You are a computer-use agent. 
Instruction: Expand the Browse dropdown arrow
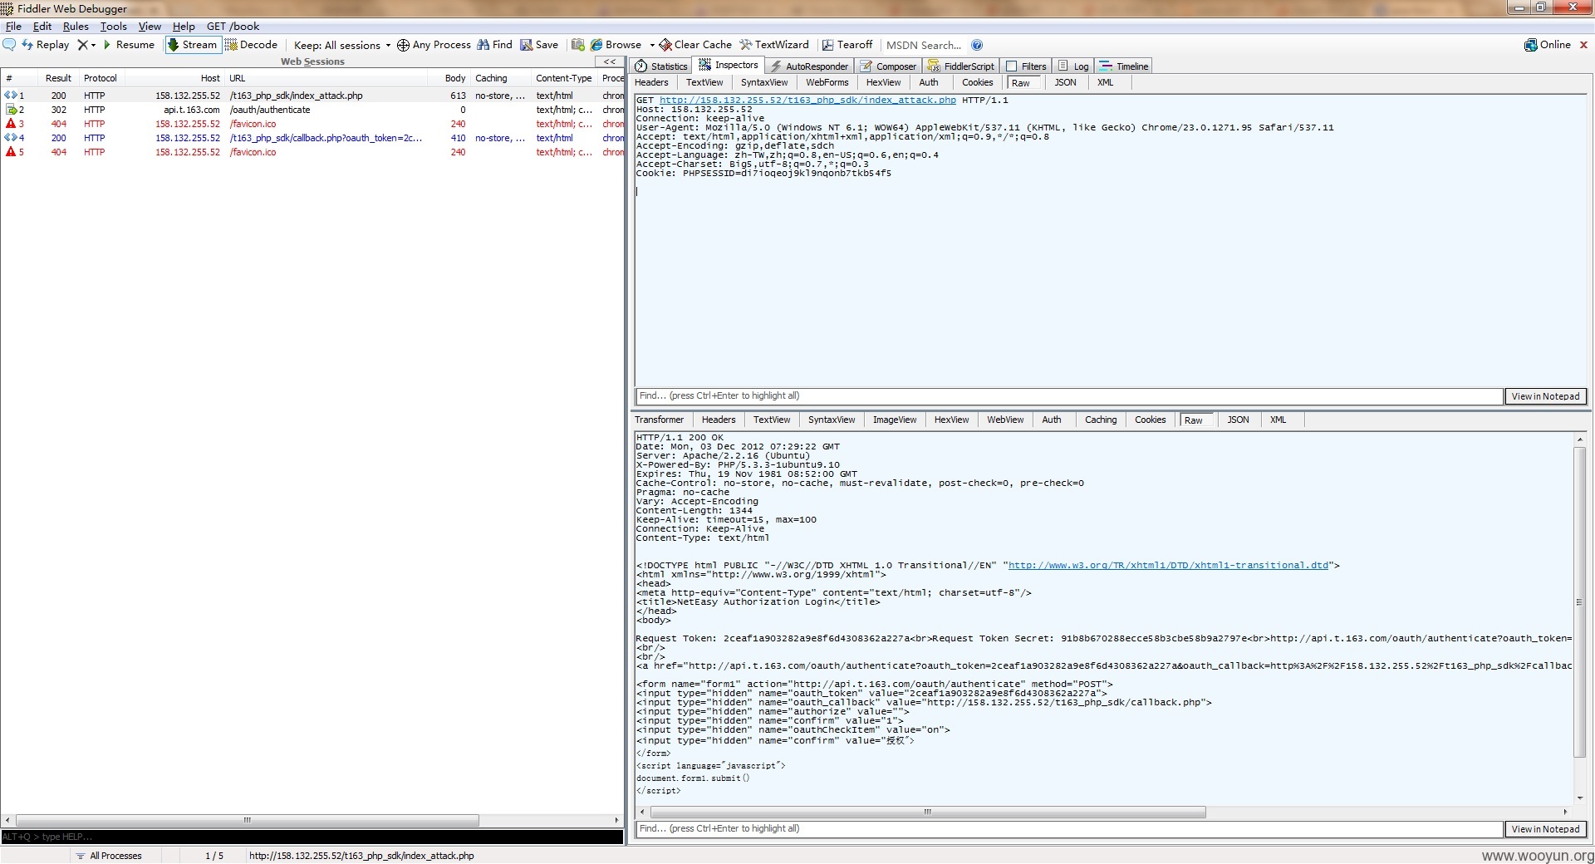[652, 45]
